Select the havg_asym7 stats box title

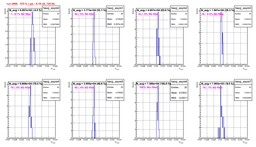point(243,82)
